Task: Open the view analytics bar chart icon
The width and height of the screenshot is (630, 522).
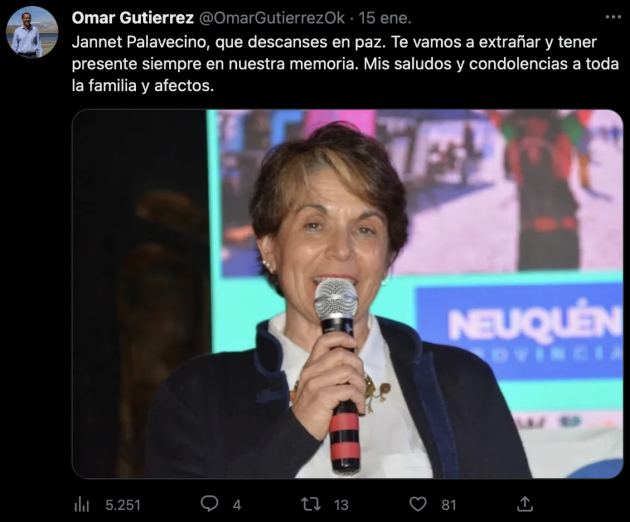Action: click(x=82, y=504)
